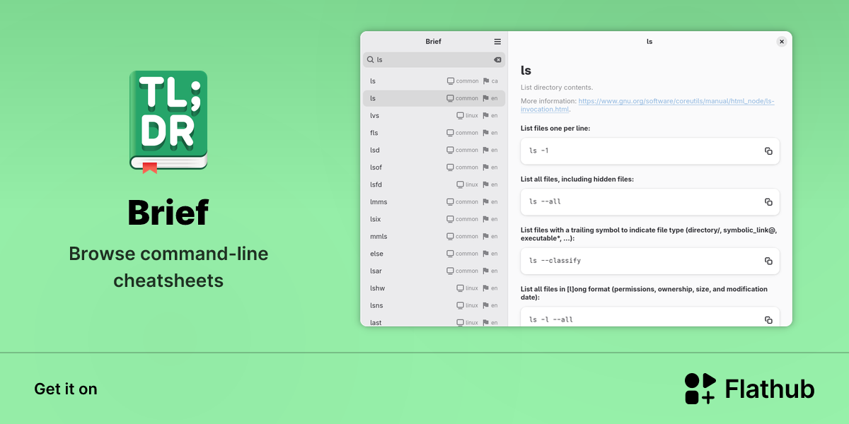Close the ls cheatsheet window
The height and width of the screenshot is (424, 849).
(781, 42)
